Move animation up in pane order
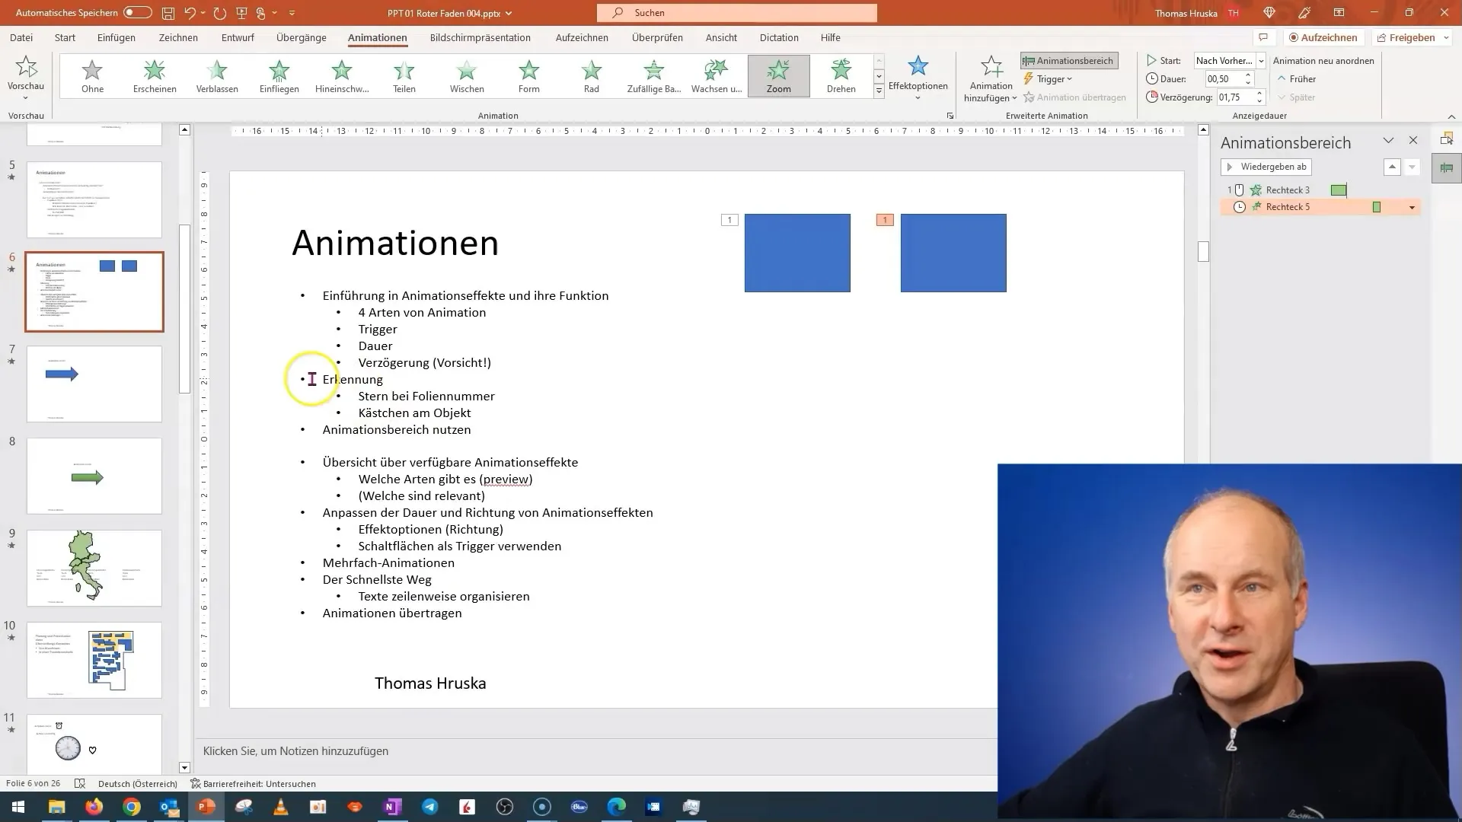1462x822 pixels. point(1392,167)
